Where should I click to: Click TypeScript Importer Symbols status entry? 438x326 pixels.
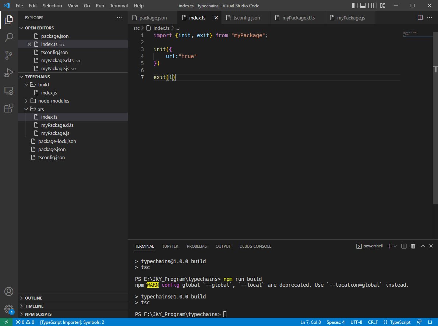click(x=72, y=322)
